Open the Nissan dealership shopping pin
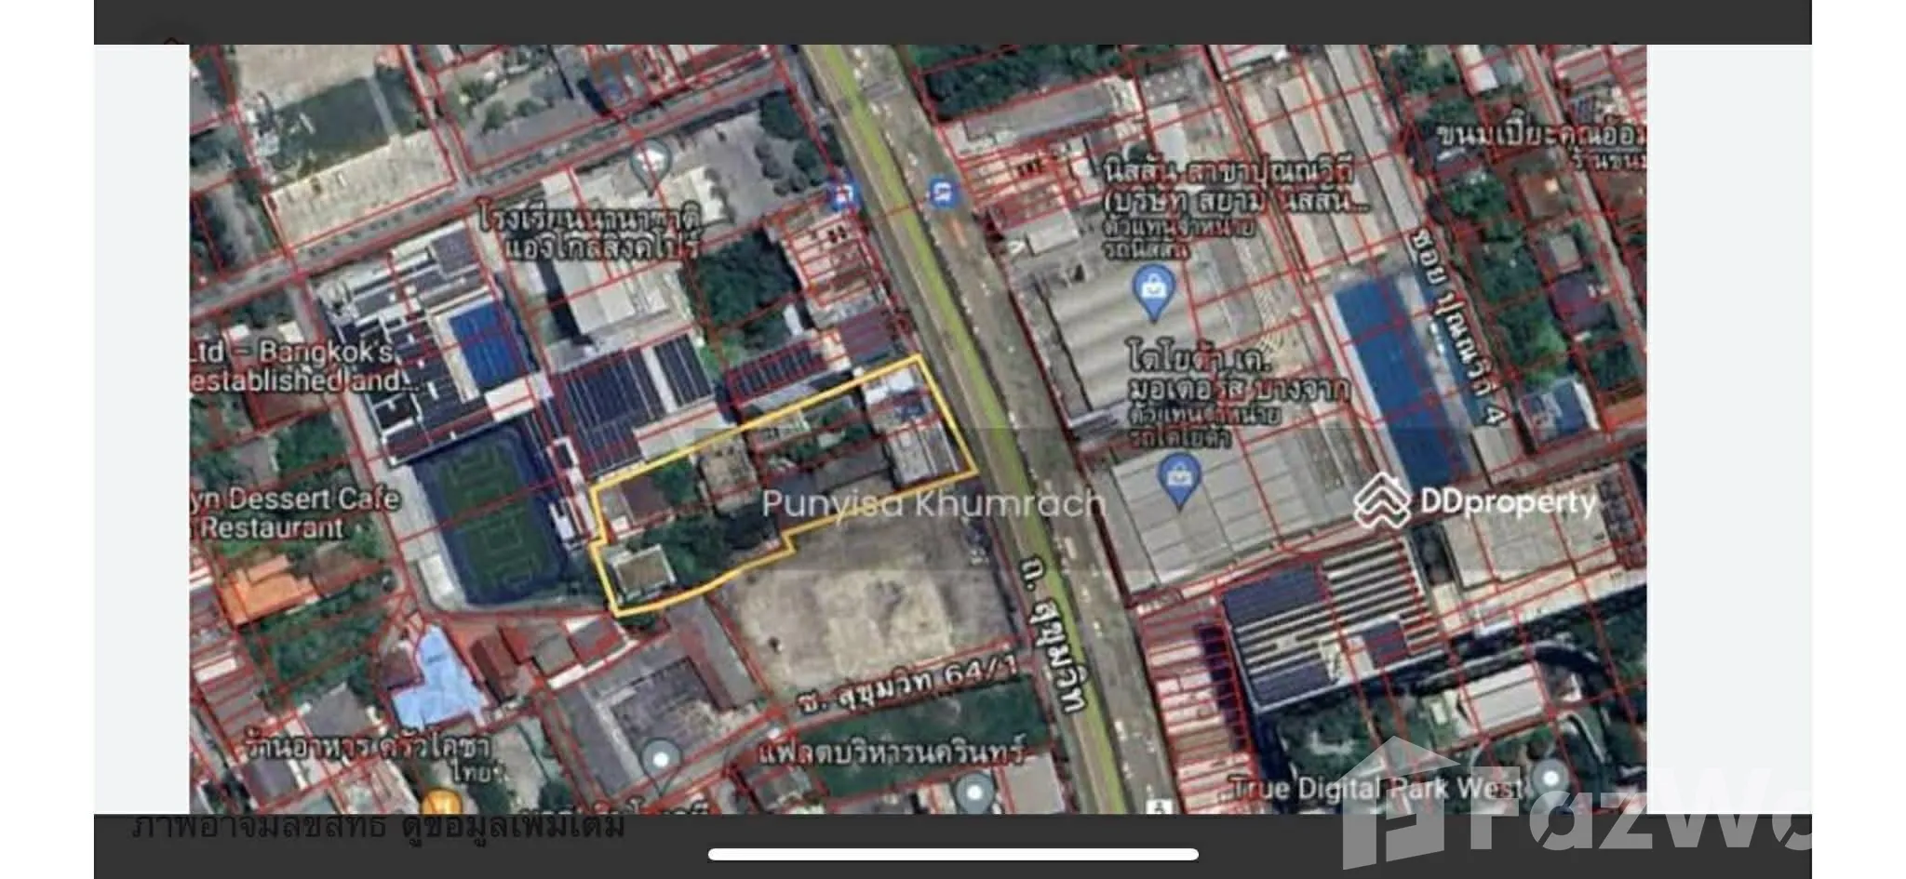 click(x=1152, y=289)
